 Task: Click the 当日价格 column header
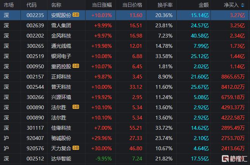point(132,5)
